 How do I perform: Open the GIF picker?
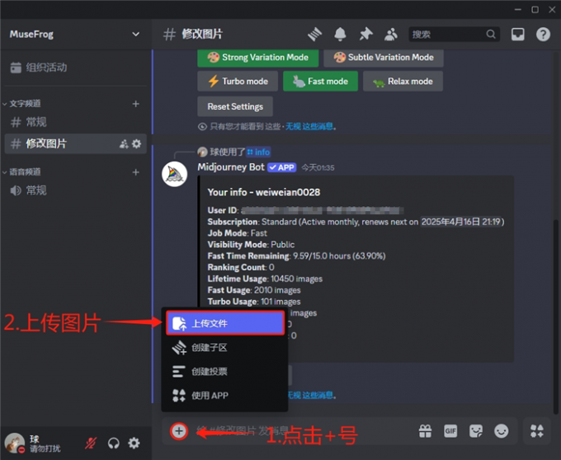(450, 431)
